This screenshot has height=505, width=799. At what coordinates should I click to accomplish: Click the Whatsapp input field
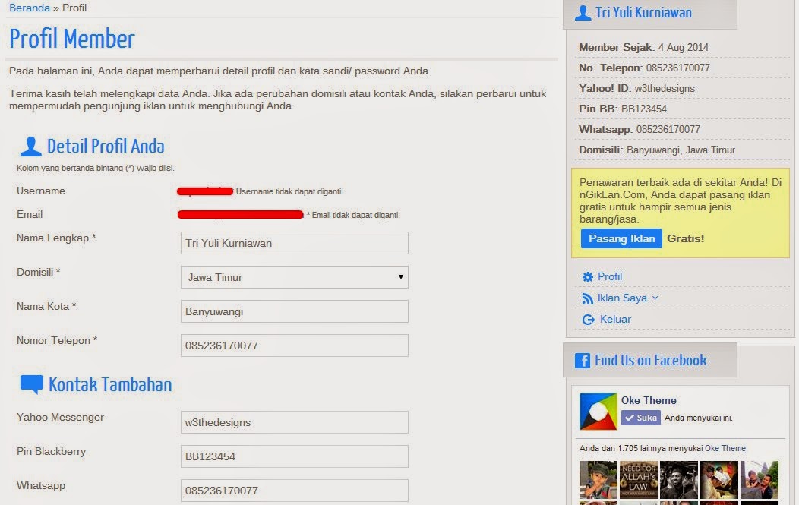tap(295, 491)
